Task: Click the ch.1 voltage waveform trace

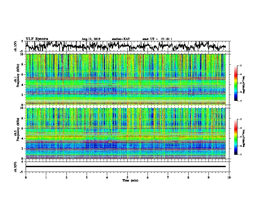Action: tap(125, 46)
